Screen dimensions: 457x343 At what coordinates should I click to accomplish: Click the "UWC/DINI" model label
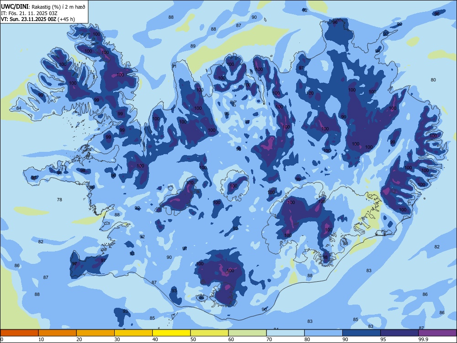[15, 7]
